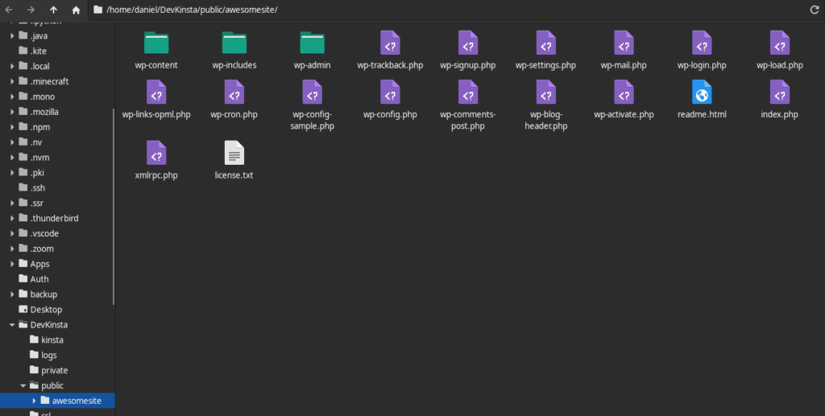
Task: Click the sidebar vertical scrollbar
Action: (114, 201)
